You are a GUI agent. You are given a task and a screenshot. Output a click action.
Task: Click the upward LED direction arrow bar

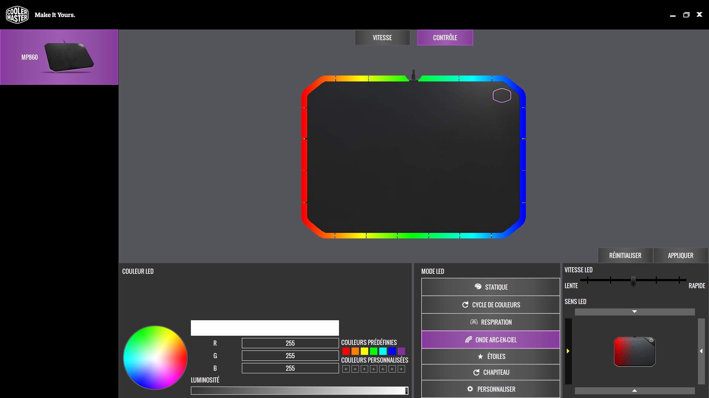pos(634,391)
